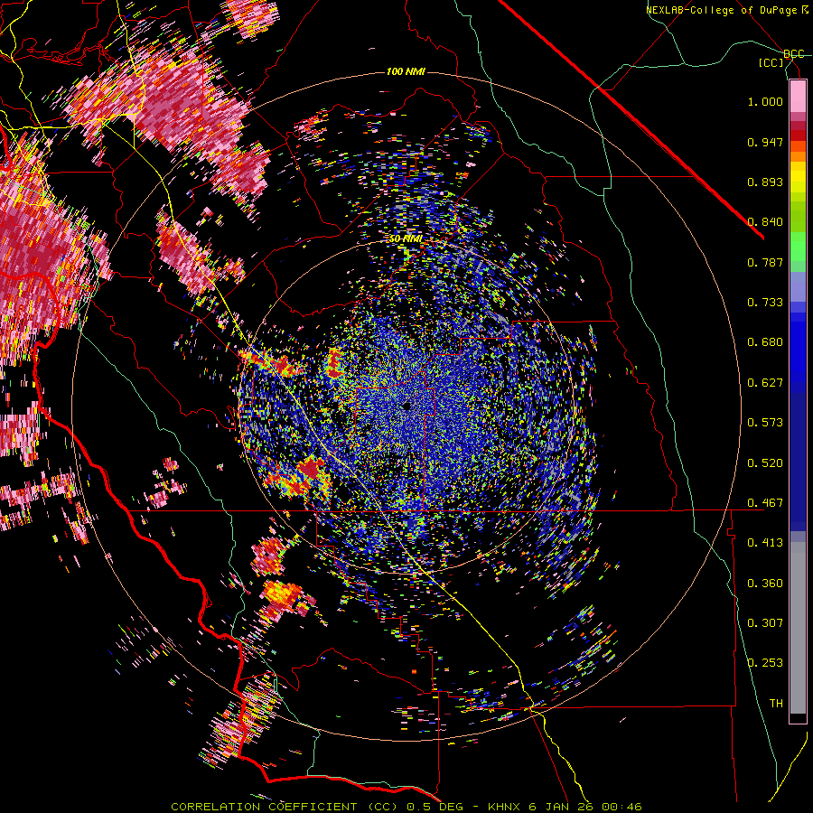Image resolution: width=813 pixels, height=813 pixels.
Task: Click the 100 NMI range ring label
Action: point(406,71)
